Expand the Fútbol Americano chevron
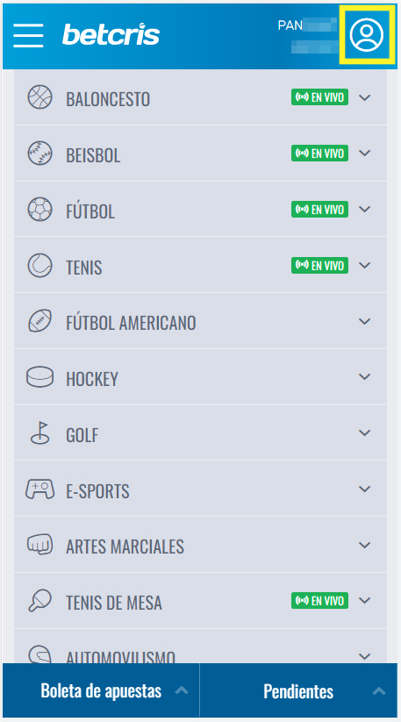Image resolution: width=401 pixels, height=722 pixels. 365,321
